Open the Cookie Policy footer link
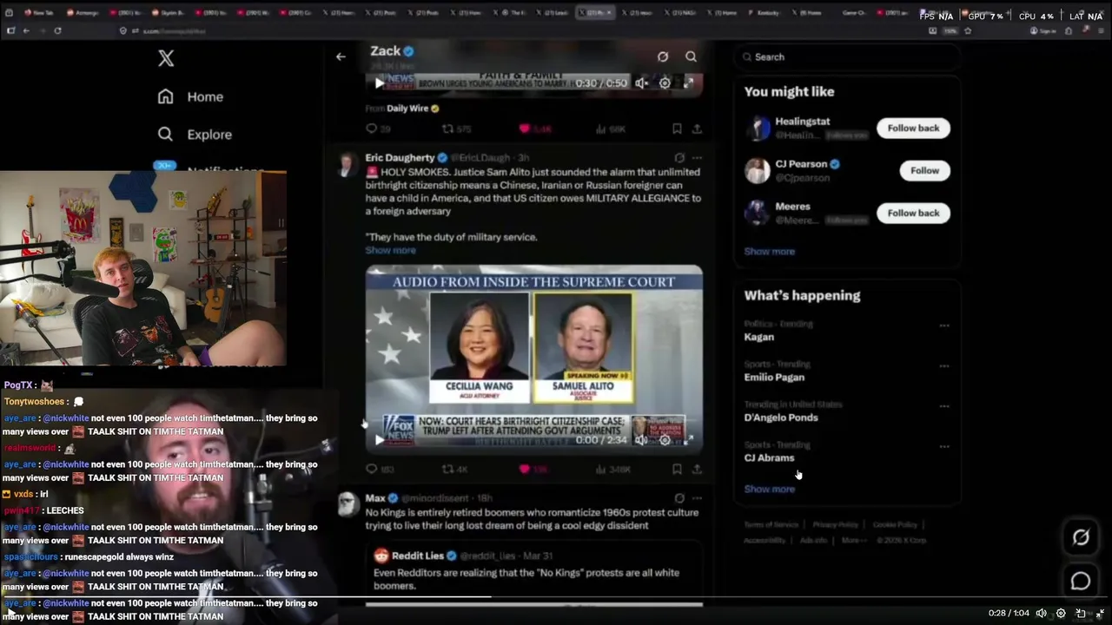The height and width of the screenshot is (625, 1112). tap(895, 524)
